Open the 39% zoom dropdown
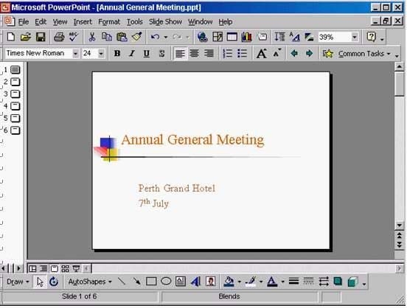Screen dimensions: 407x308 click(355, 37)
